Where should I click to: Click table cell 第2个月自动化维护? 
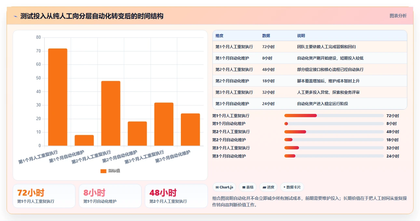tap(232, 81)
